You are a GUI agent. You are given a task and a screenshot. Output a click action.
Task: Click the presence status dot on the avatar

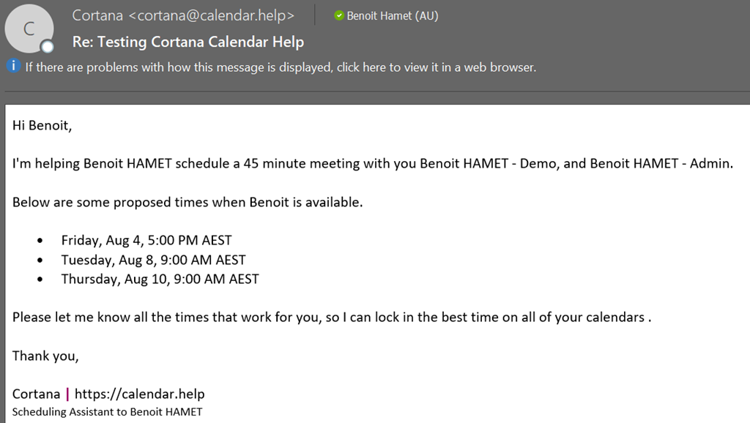click(x=48, y=47)
